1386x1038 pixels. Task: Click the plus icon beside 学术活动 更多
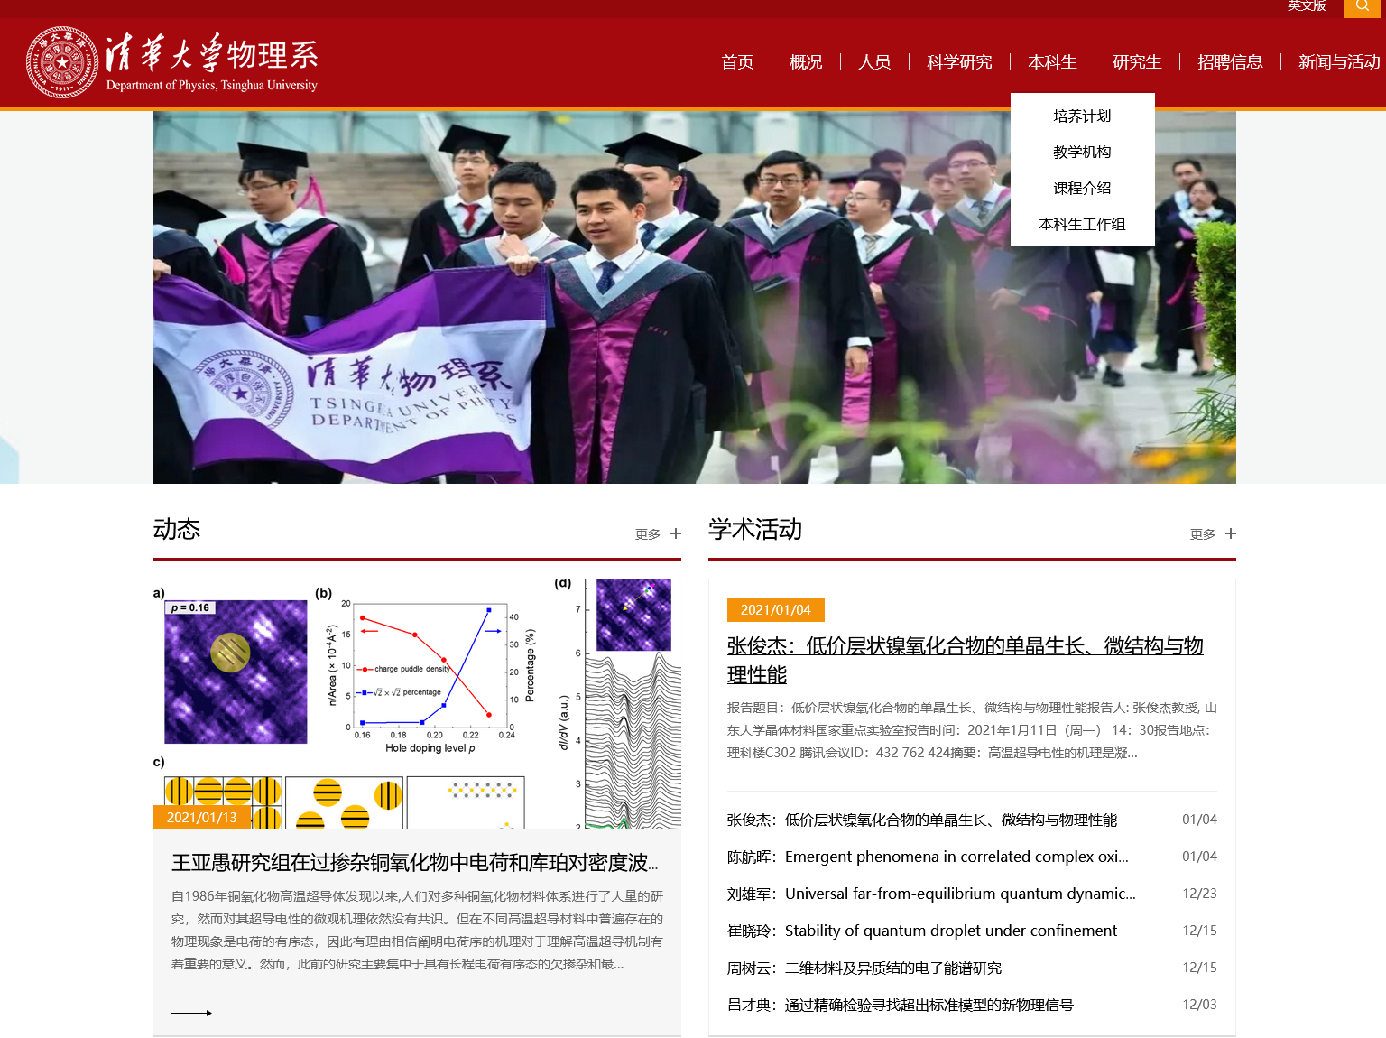(1231, 534)
